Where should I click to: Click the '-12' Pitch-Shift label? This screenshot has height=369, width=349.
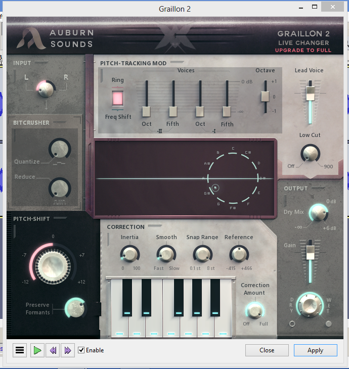point(25,282)
